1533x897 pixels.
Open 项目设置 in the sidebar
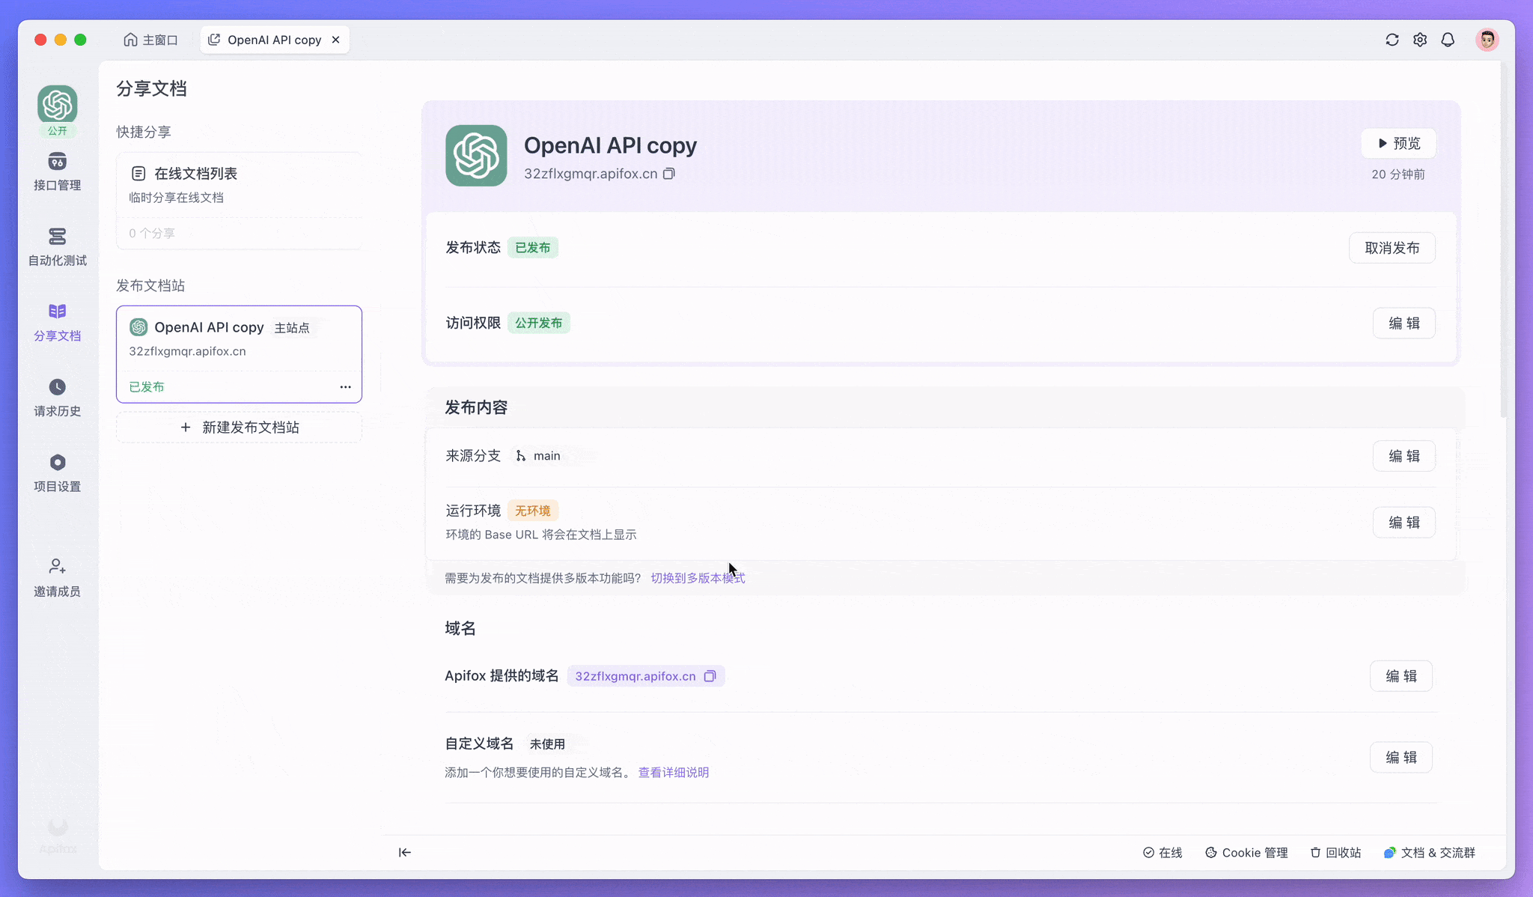pos(57,472)
